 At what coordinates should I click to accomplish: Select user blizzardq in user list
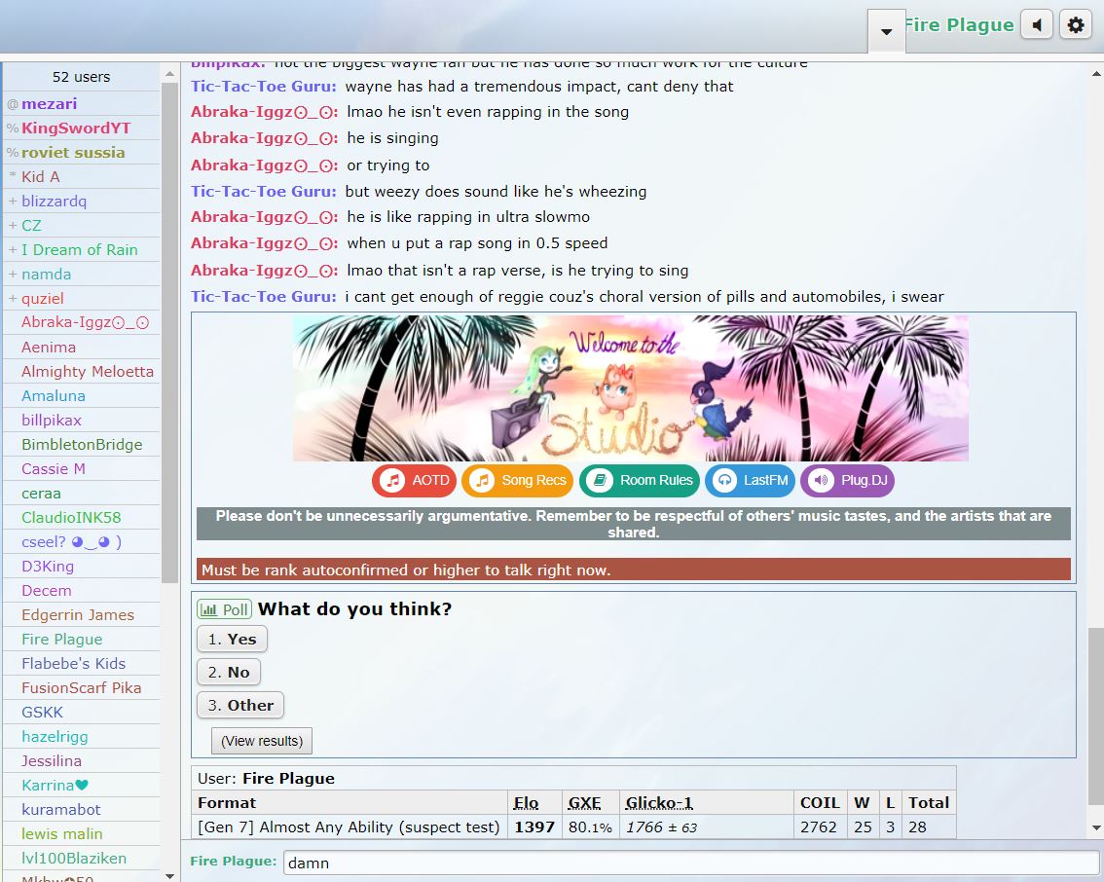[81, 202]
